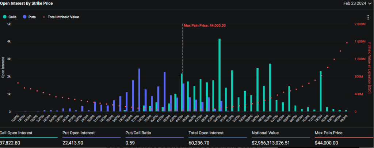The width and height of the screenshot is (374, 148).
Task: Click the Put Open Interest heading
Action: pos(79,133)
